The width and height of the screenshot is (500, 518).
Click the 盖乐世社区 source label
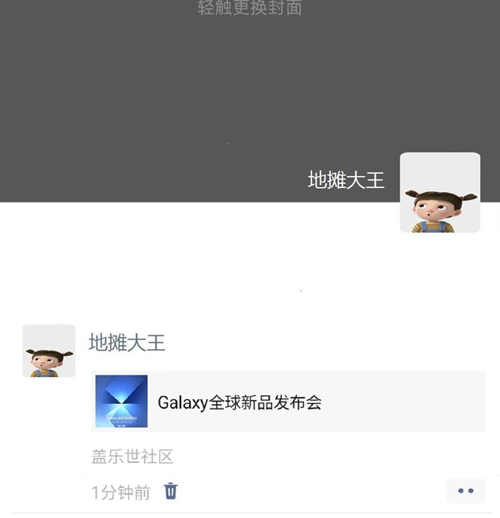click(132, 457)
